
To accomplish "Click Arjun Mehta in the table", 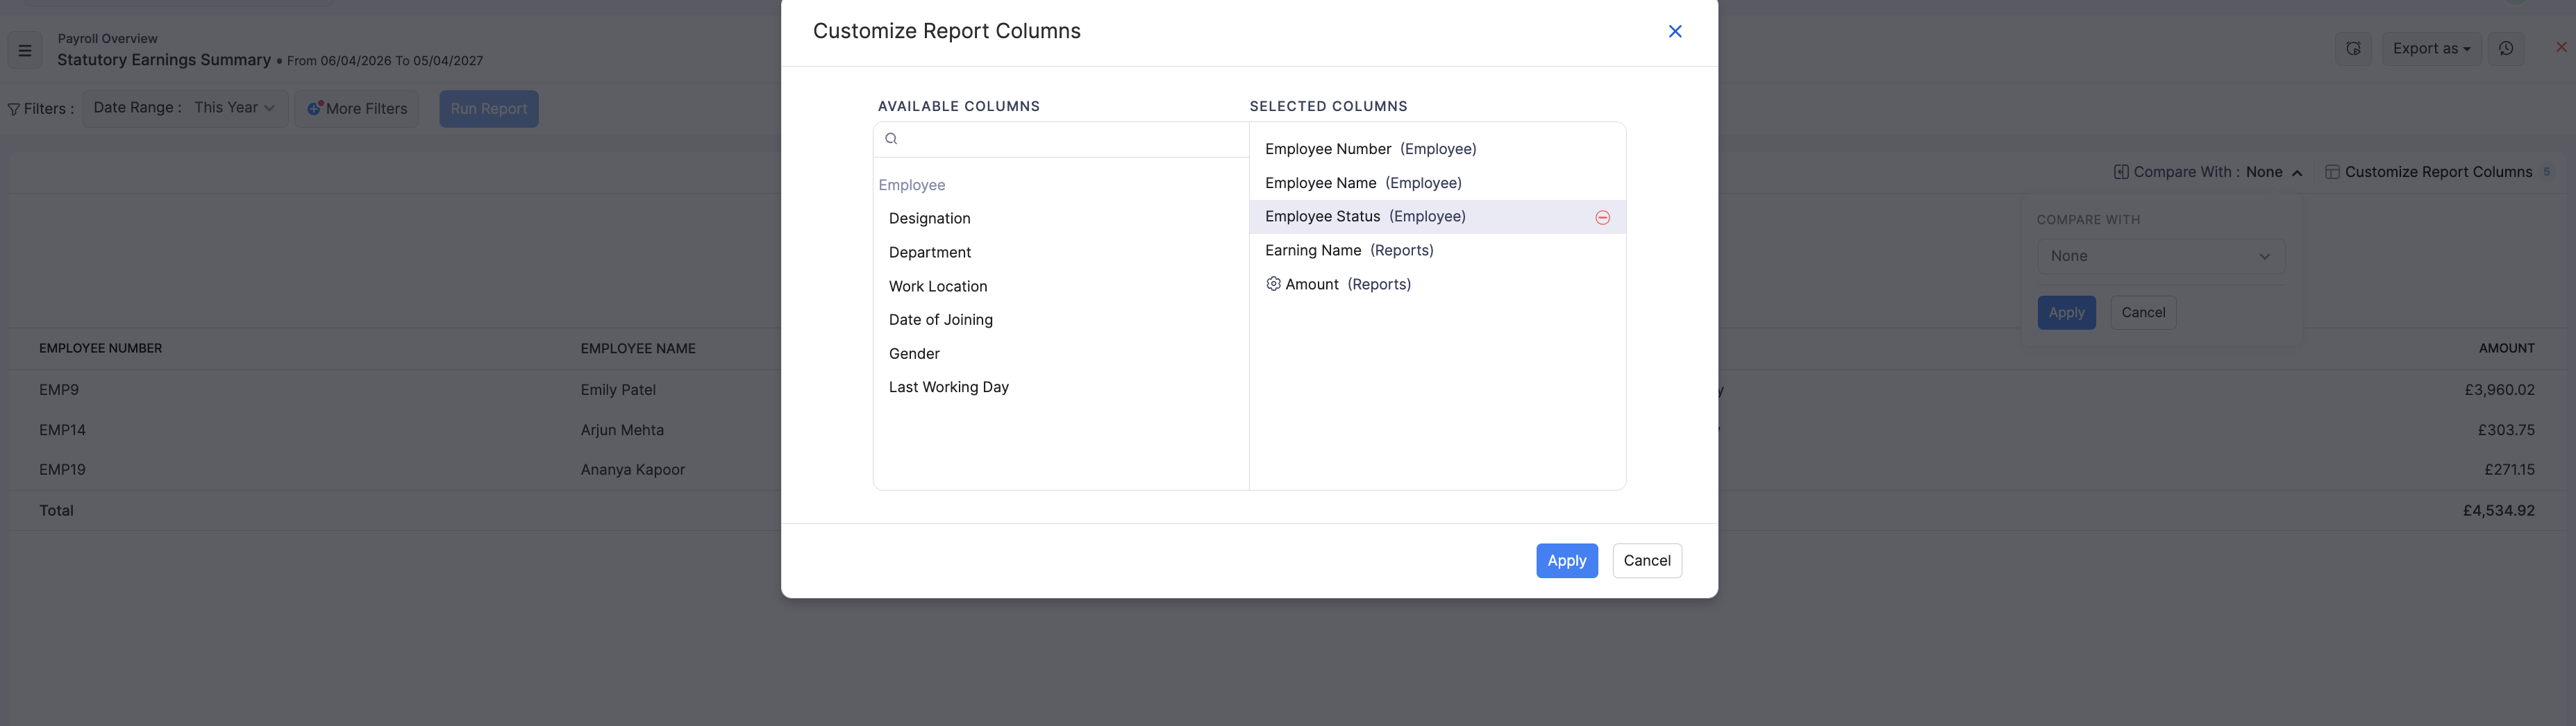I will click(622, 430).
